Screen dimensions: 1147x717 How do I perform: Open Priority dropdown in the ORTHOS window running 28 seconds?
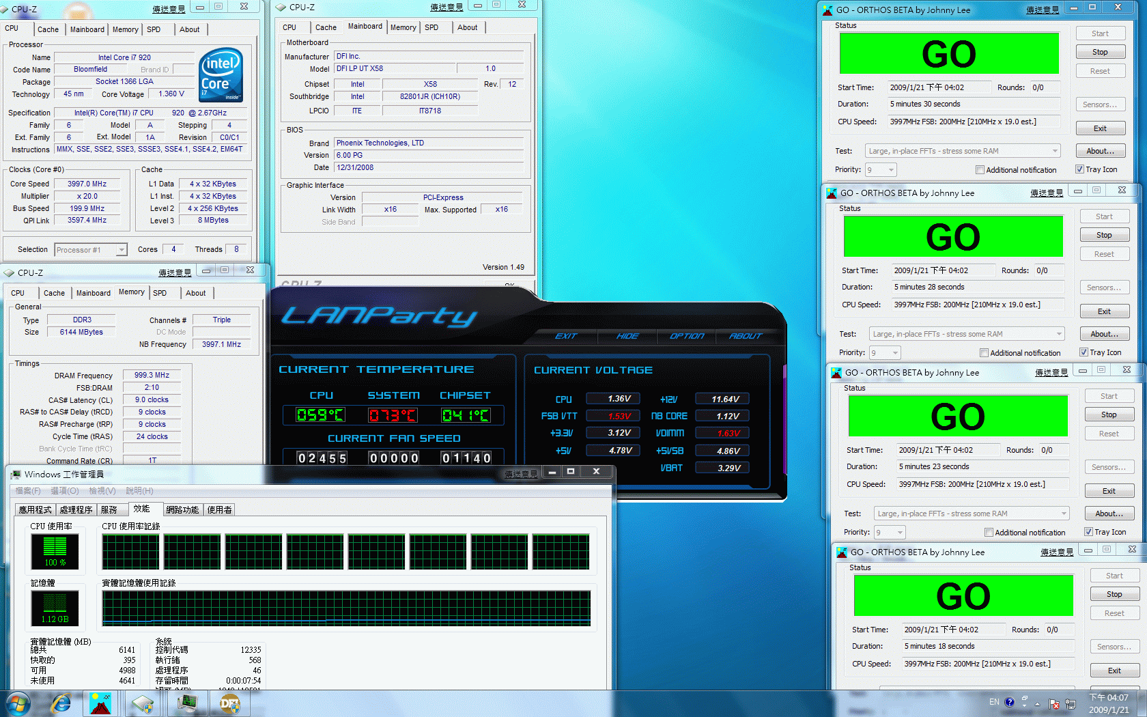(885, 352)
